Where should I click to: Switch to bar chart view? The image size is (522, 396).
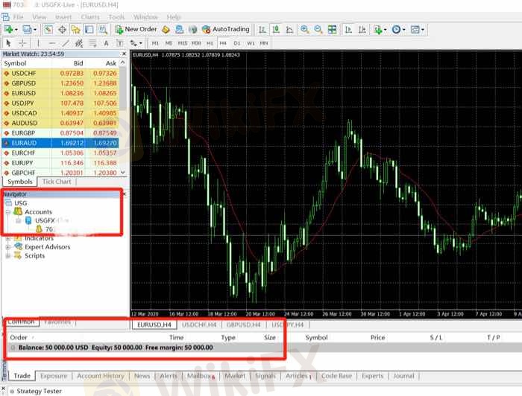[262, 30]
